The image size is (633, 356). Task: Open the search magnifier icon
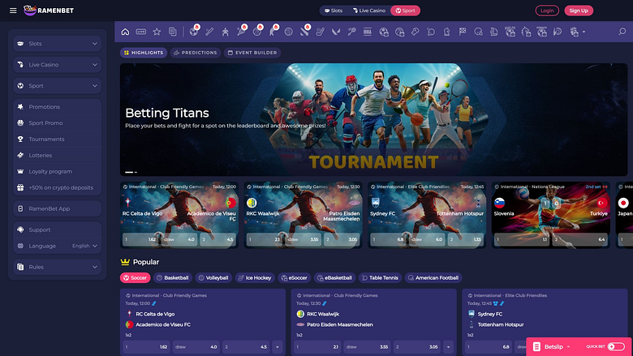click(622, 32)
